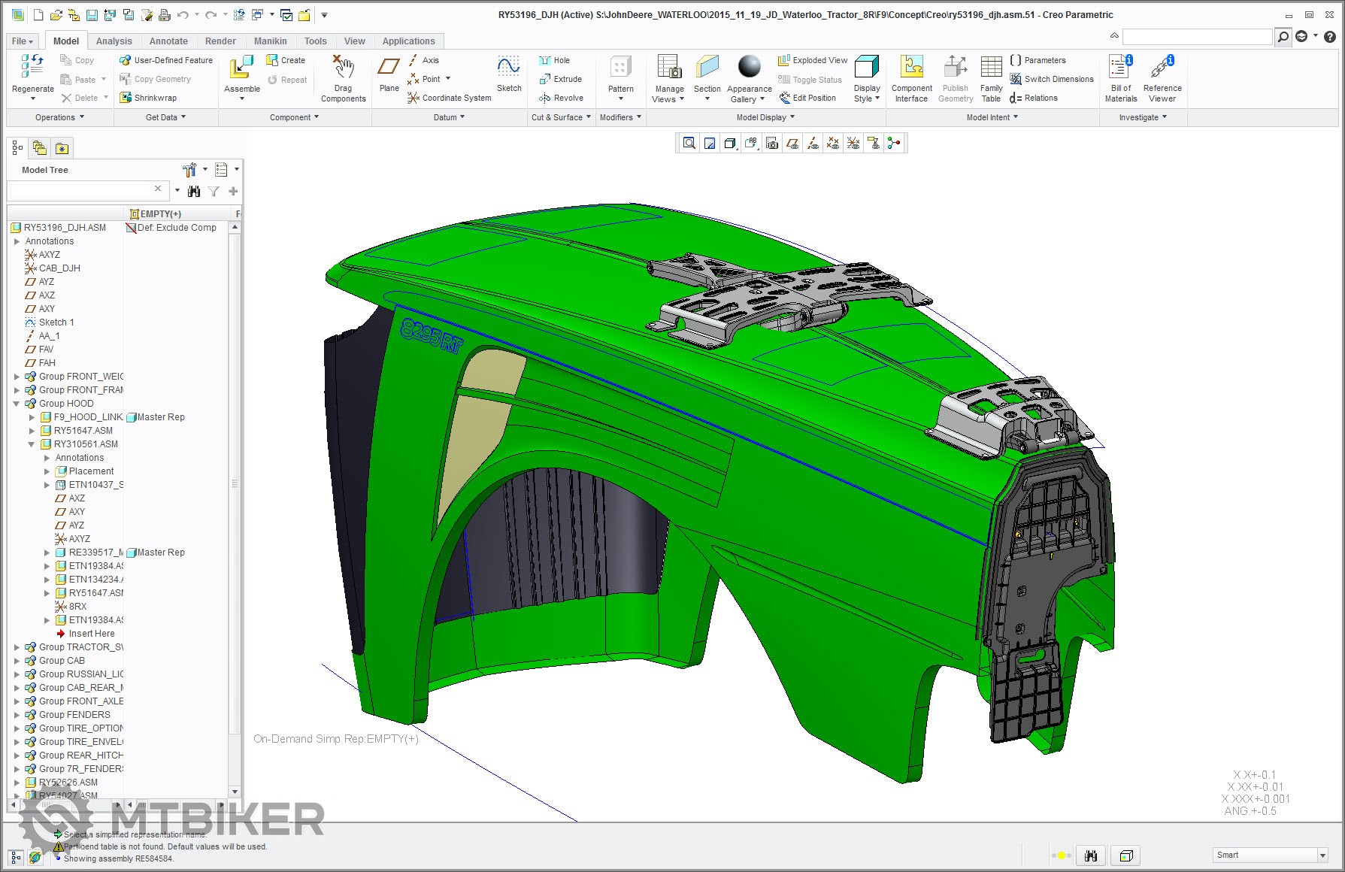Screen dimensions: 1345x872
Task: Click the Sketch tool icon
Action: point(509,68)
